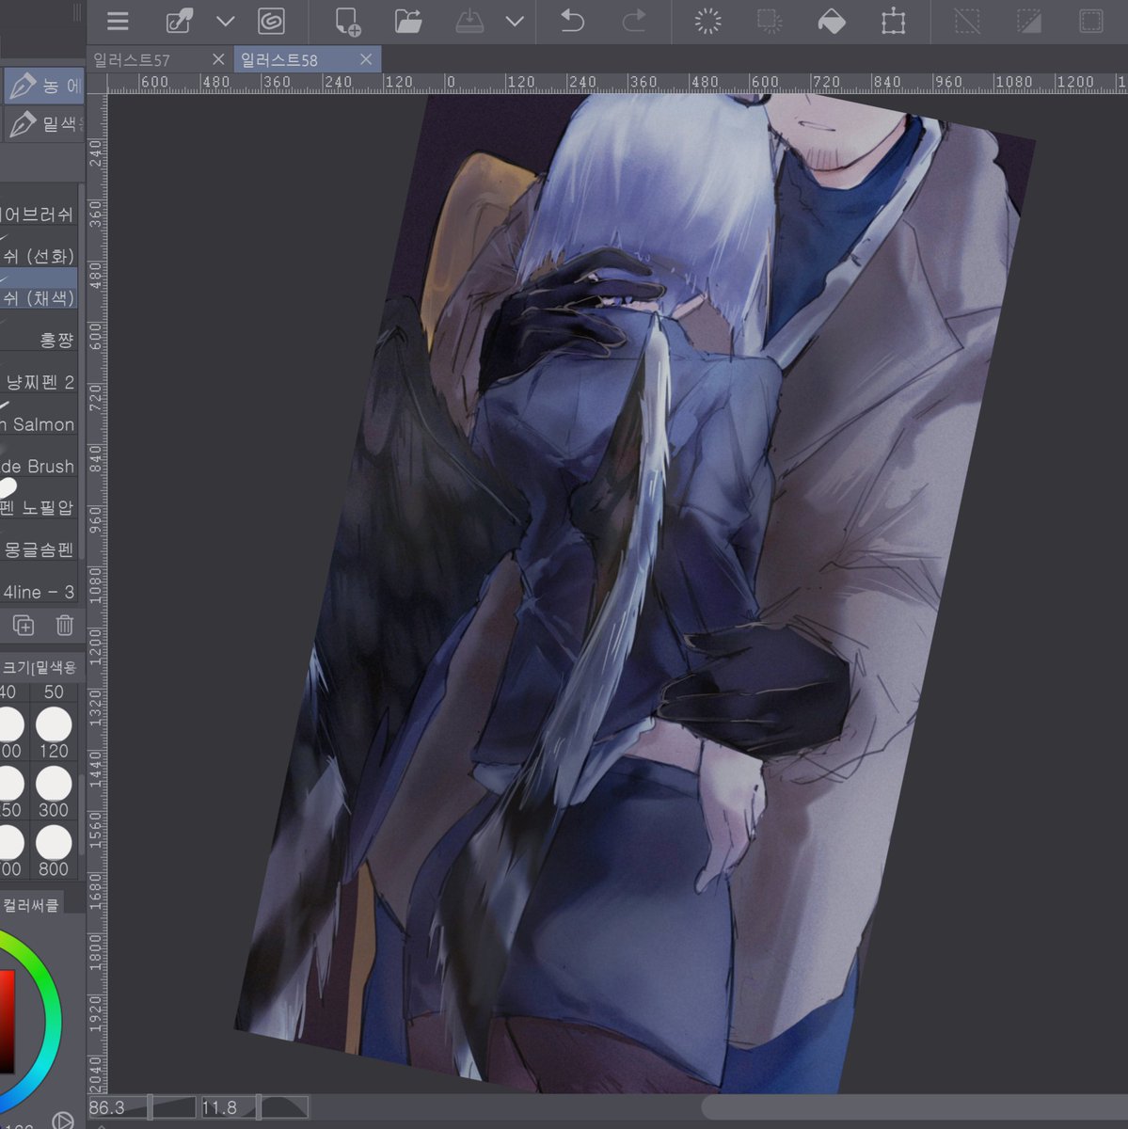Undo the last action
The height and width of the screenshot is (1129, 1128).
(572, 21)
